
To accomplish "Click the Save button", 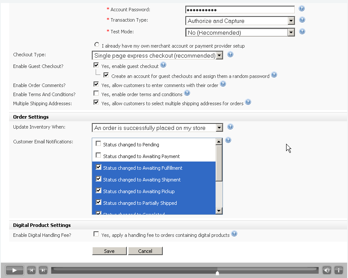I will pyautogui.click(x=110, y=251).
